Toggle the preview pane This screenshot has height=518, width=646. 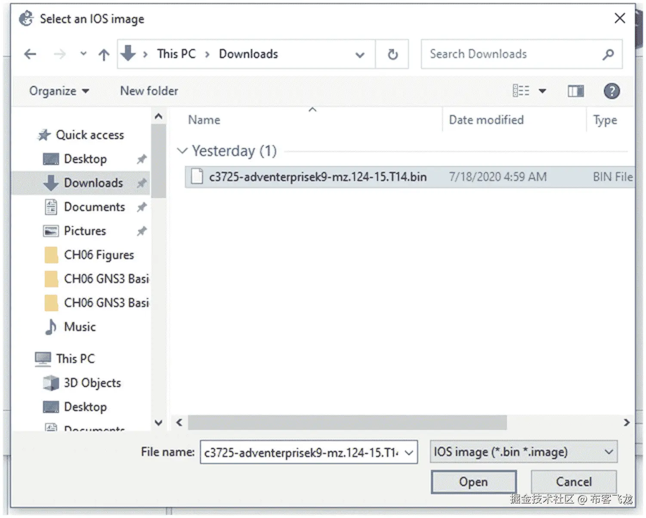click(x=575, y=91)
